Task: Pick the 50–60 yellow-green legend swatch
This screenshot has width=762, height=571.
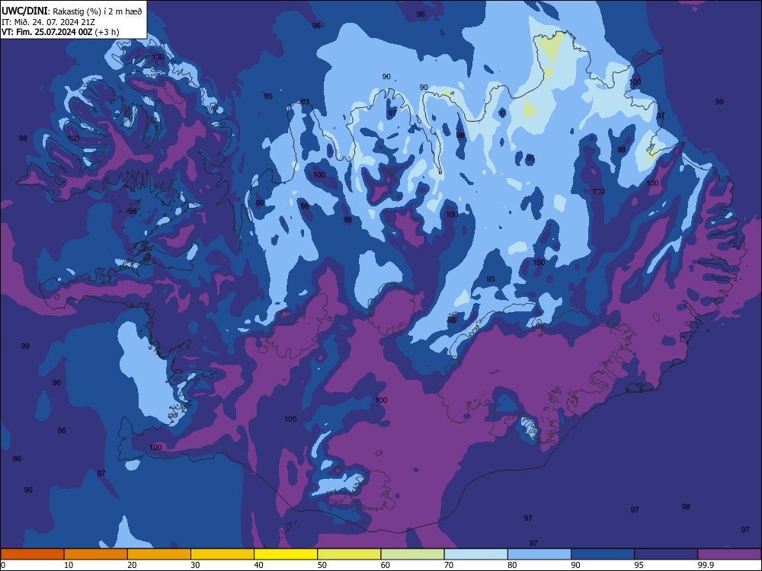Action: coord(349,554)
